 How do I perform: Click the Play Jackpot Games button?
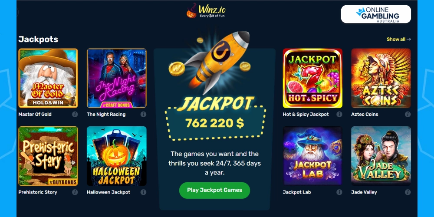(x=214, y=190)
